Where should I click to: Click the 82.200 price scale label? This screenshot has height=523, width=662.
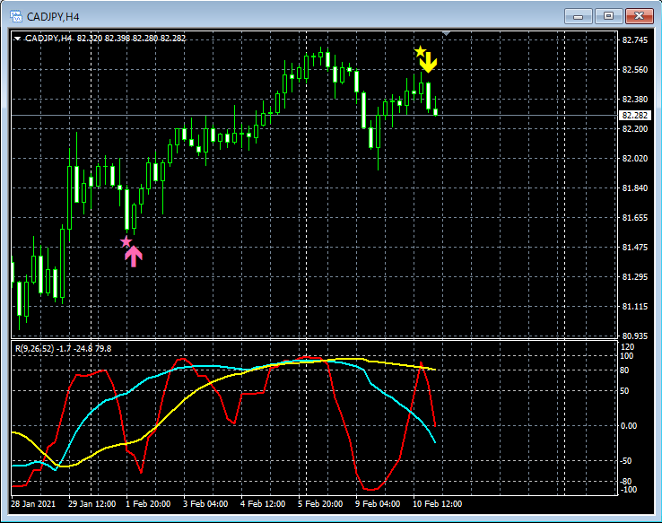pyautogui.click(x=634, y=129)
